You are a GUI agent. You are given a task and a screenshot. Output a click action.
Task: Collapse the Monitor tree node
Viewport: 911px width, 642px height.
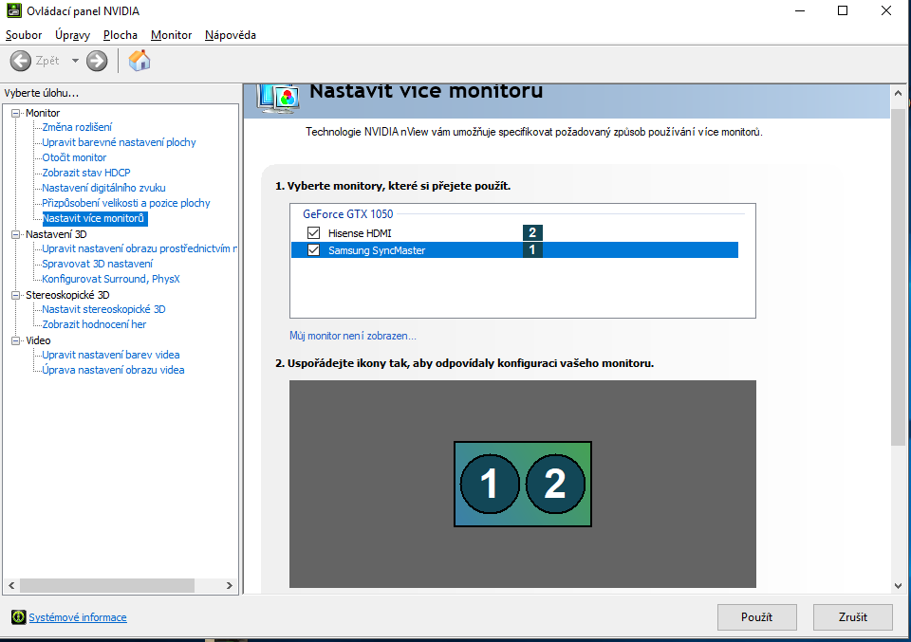click(16, 113)
